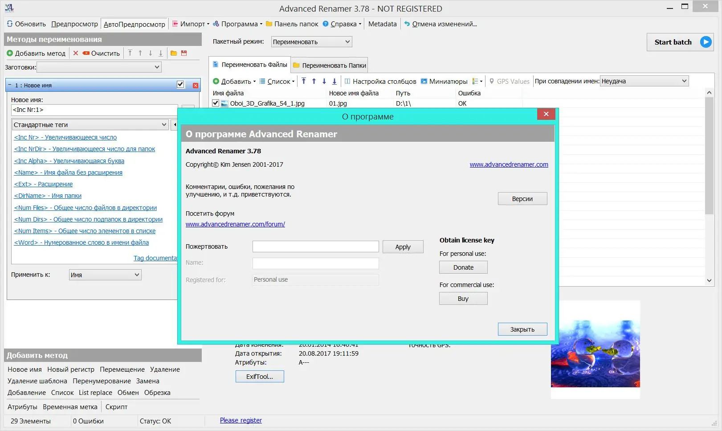Click the Предпросмотр toolbar item

click(x=74, y=24)
